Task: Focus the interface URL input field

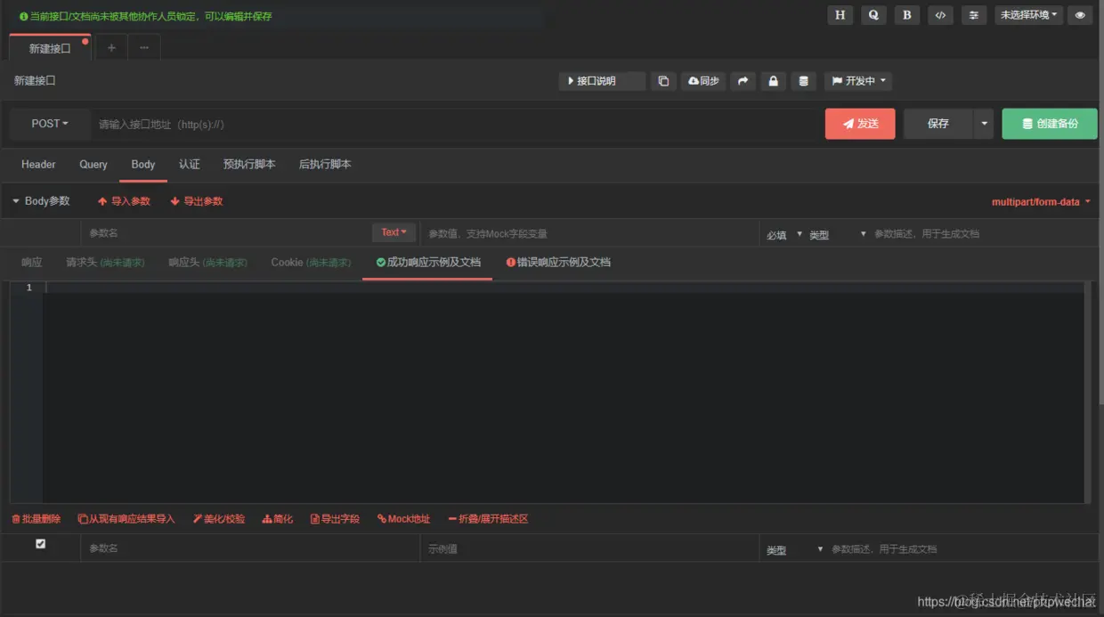Action: point(454,124)
